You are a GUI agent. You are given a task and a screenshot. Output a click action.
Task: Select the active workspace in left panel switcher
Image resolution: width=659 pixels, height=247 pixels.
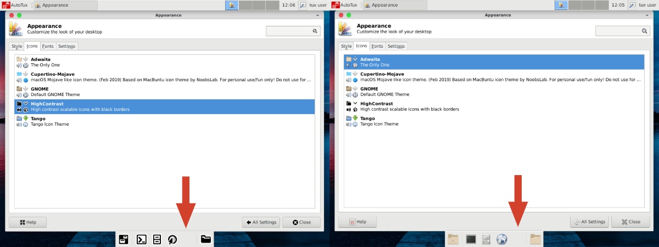coord(232,5)
